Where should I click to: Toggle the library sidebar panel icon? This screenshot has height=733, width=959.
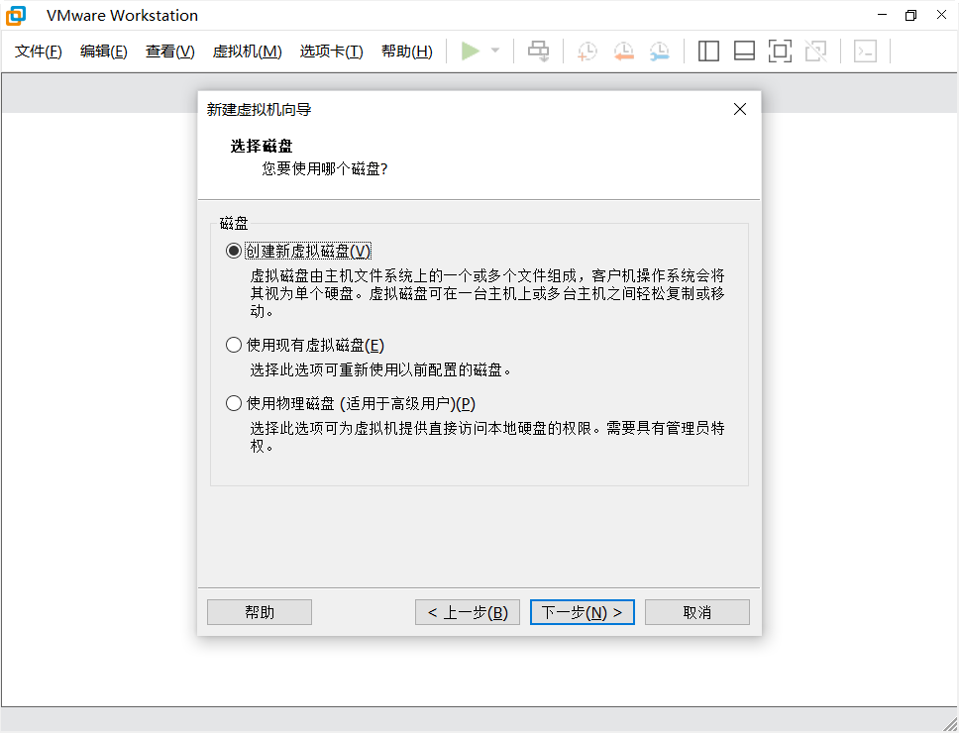pyautogui.click(x=708, y=52)
